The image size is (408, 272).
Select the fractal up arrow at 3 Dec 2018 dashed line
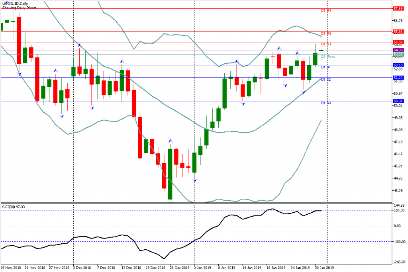[79, 45]
